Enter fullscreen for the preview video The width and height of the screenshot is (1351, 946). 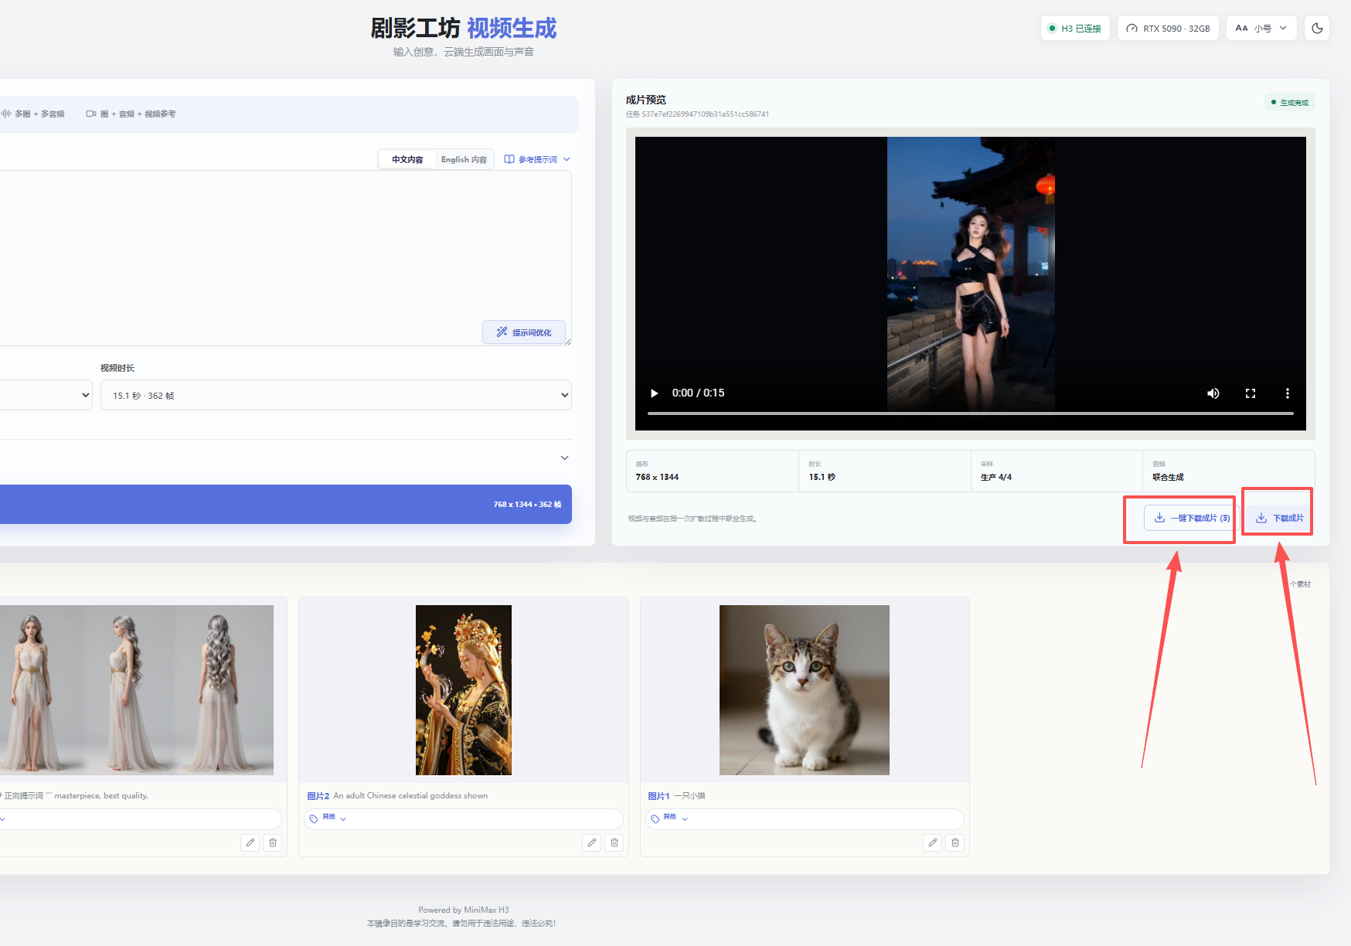click(1251, 393)
